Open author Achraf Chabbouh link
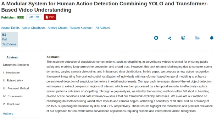The image size is (217, 118). click(x=33, y=28)
